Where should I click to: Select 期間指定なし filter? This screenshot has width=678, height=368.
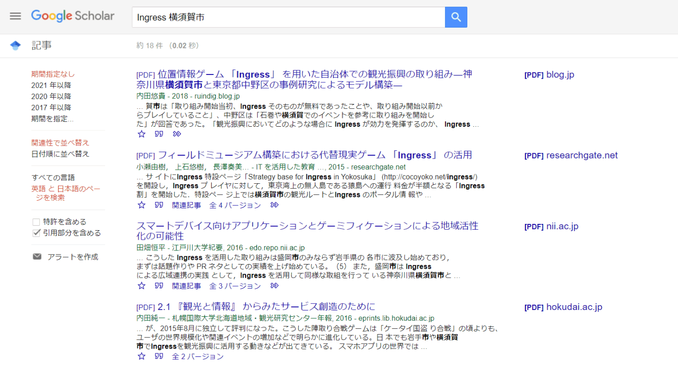click(x=53, y=74)
